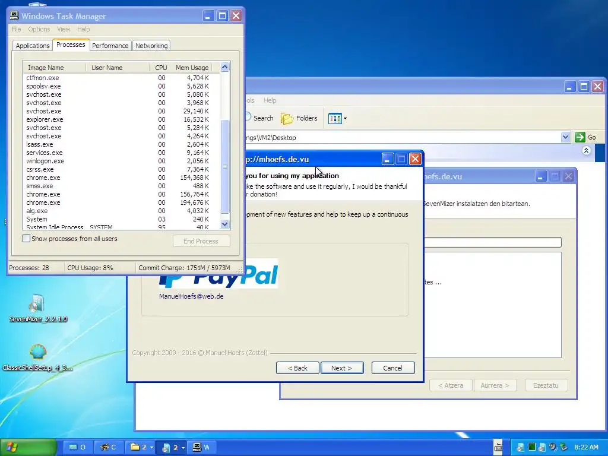Open Help menu in Explorer window
The width and height of the screenshot is (608, 456).
(x=270, y=100)
